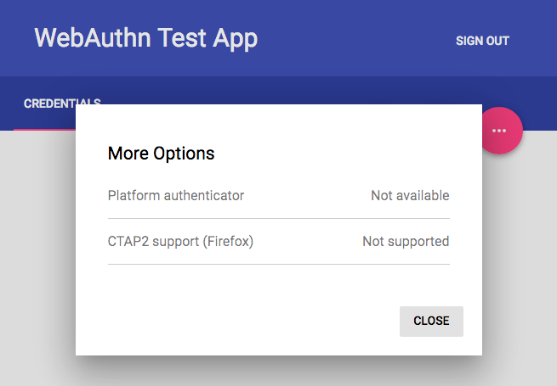Open the pink three-dot more options button

point(499,131)
